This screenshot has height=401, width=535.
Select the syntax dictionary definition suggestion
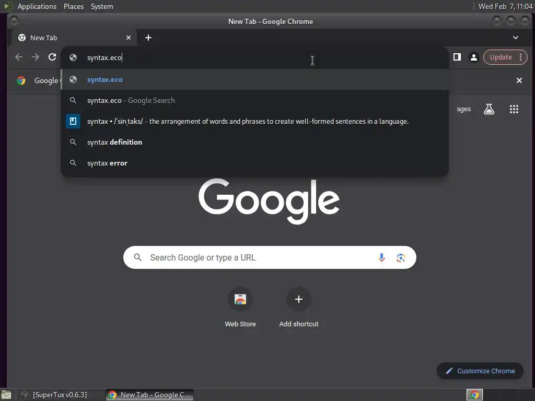(x=255, y=121)
